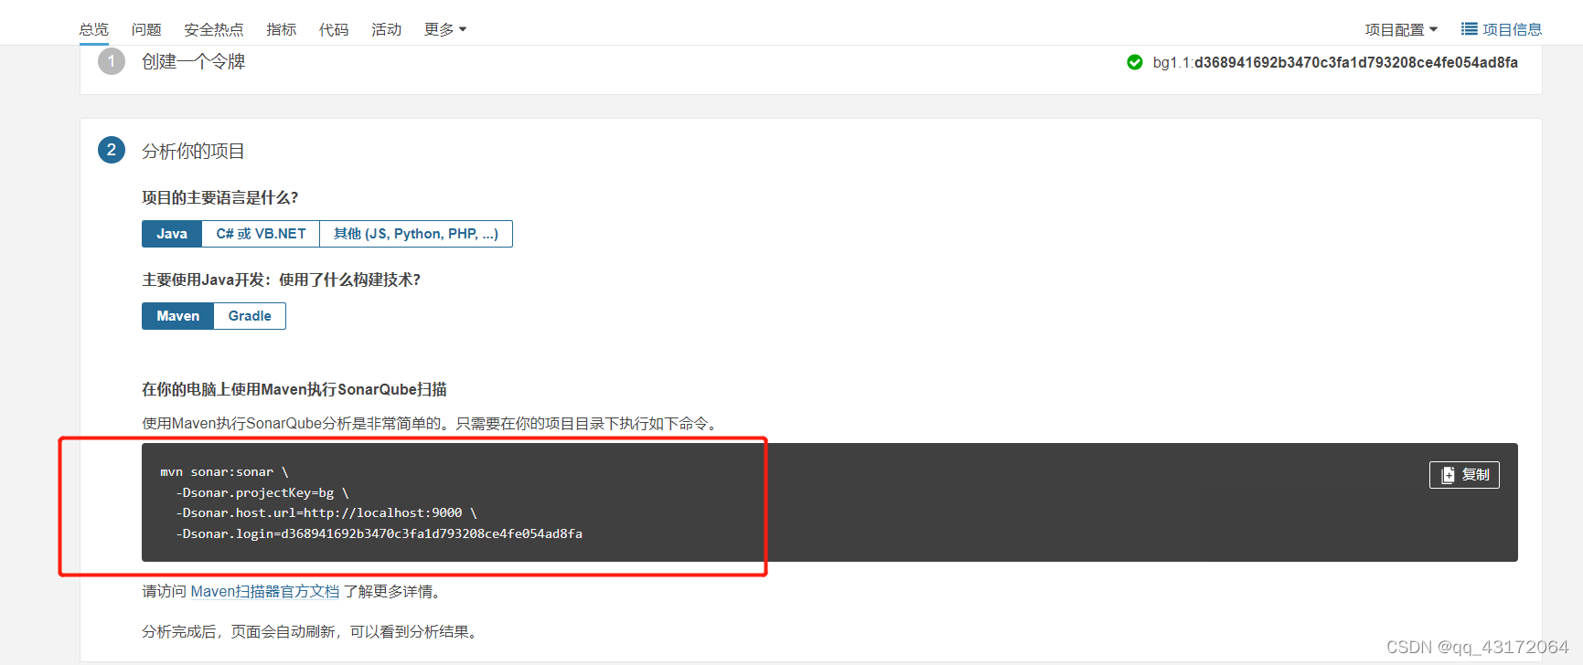Switch to the 活动 tab

click(x=387, y=29)
